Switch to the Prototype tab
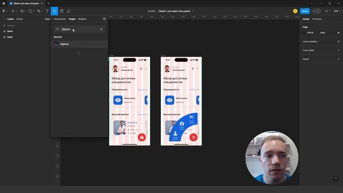343x193 pixels. [317, 19]
